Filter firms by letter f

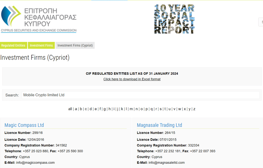(x=100, y=109)
